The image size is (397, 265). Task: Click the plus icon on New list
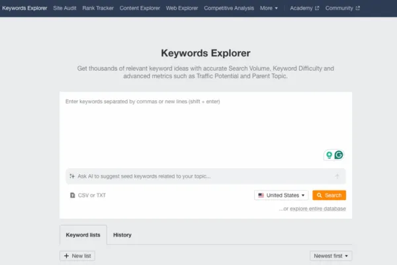pyautogui.click(x=66, y=256)
